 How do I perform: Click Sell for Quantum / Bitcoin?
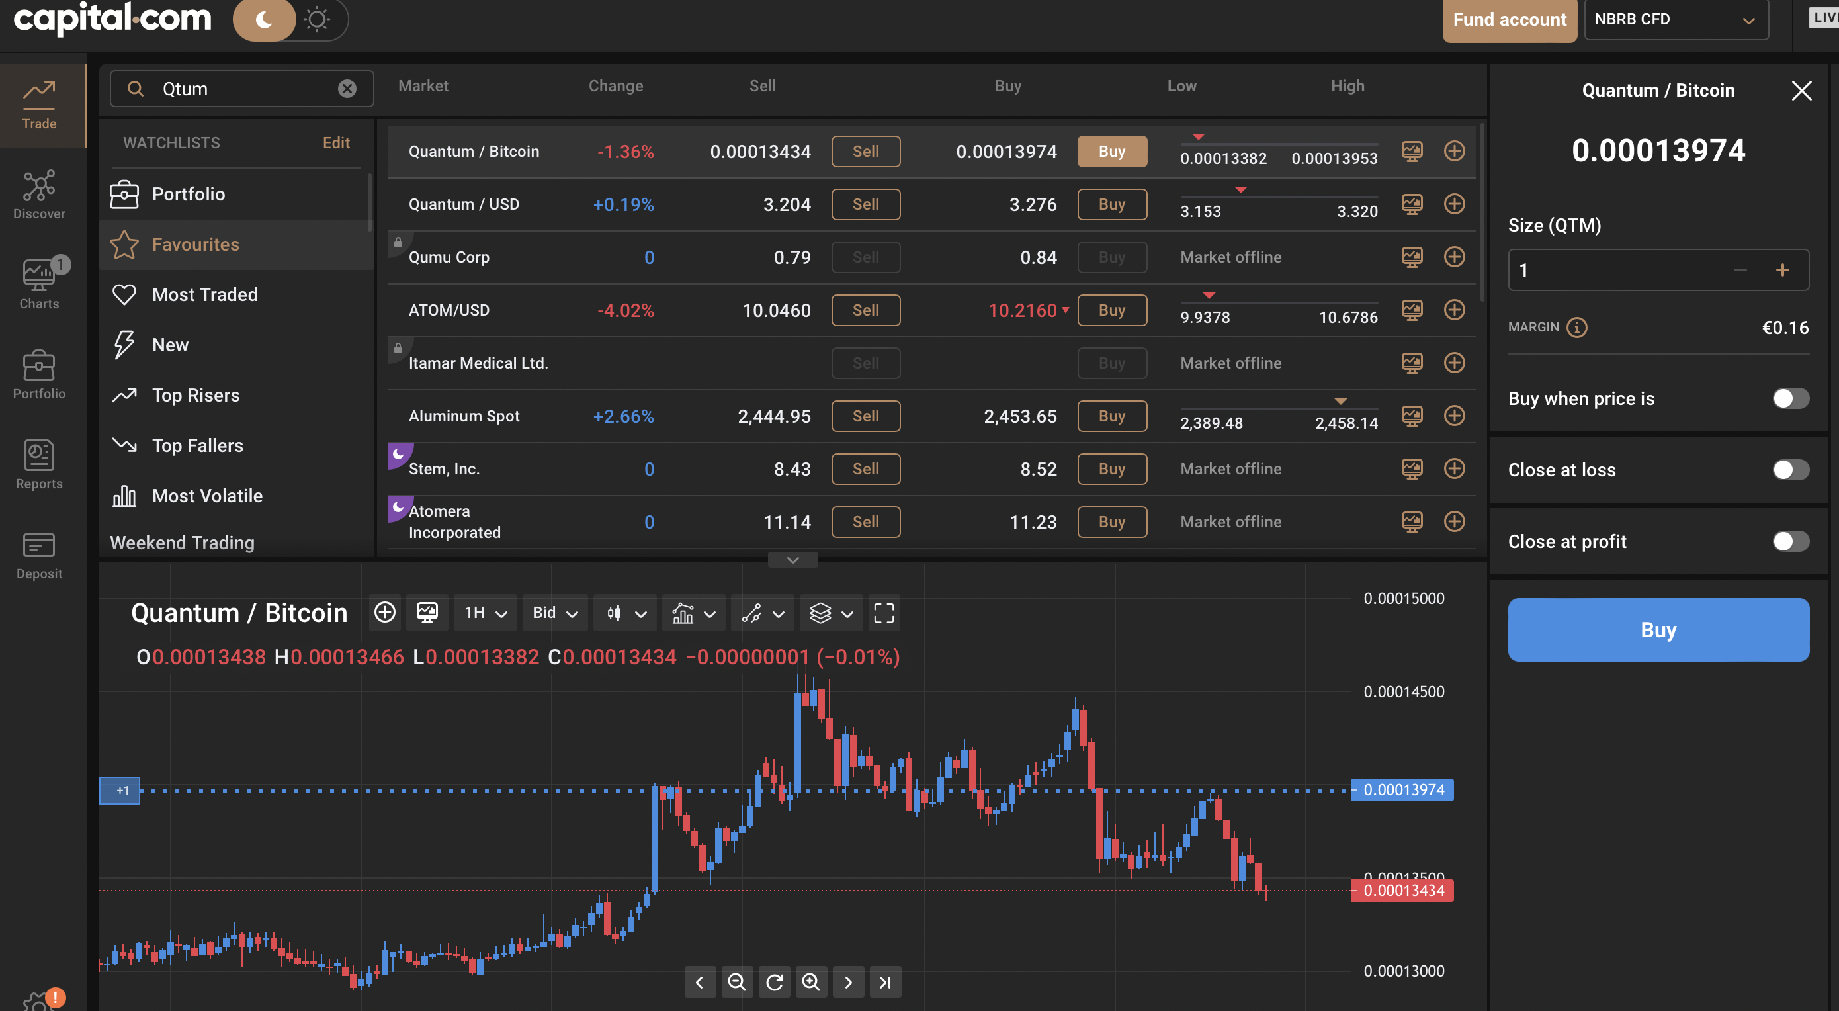tap(865, 152)
